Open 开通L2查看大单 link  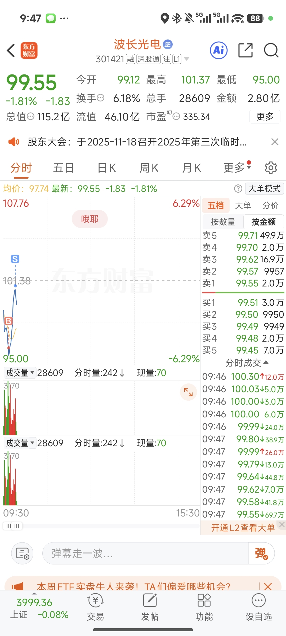[x=243, y=528]
